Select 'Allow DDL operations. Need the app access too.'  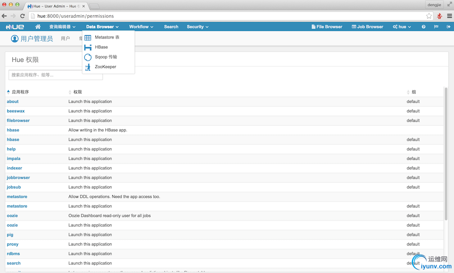(114, 197)
